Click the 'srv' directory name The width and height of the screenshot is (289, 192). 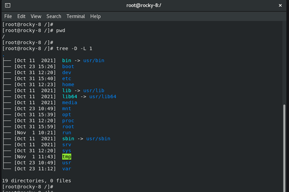coord(67,145)
